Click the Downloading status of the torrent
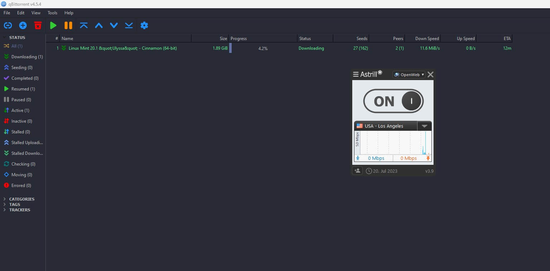Image resolution: width=550 pixels, height=271 pixels. click(x=311, y=48)
